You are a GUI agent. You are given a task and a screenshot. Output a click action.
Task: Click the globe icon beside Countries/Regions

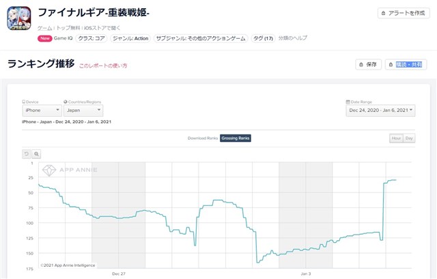point(66,102)
